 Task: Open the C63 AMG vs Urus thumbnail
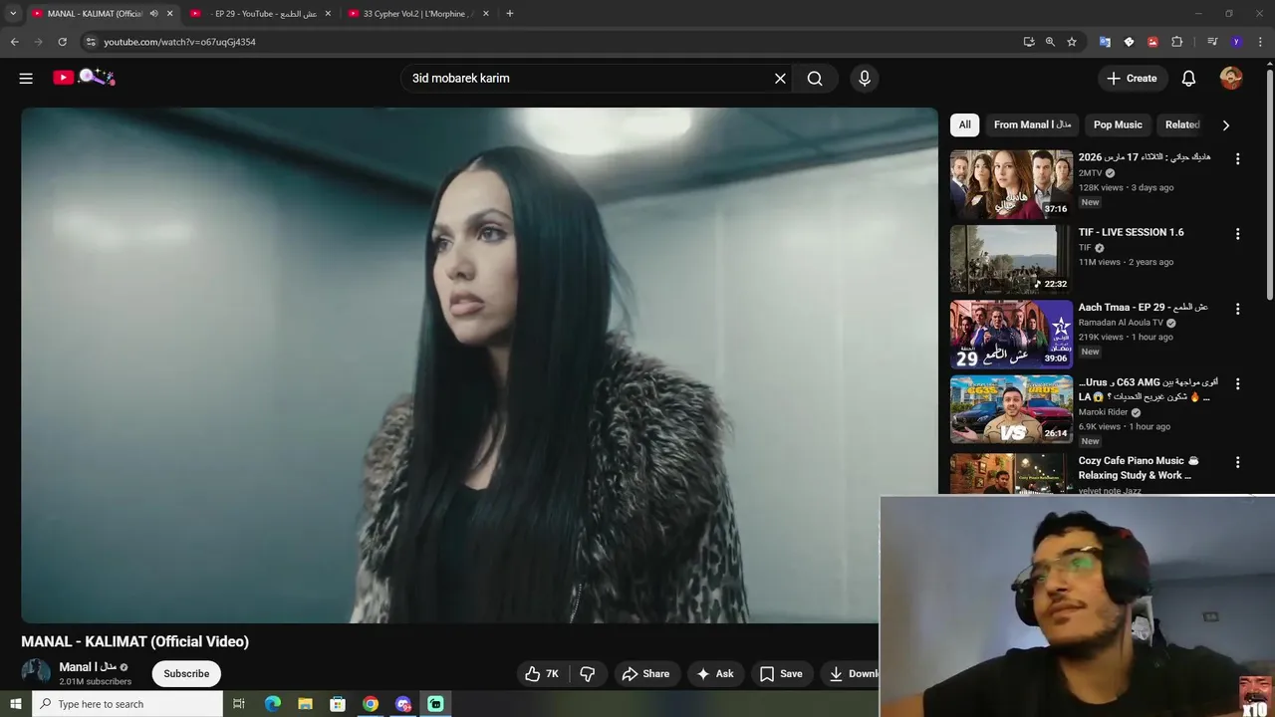click(1011, 408)
